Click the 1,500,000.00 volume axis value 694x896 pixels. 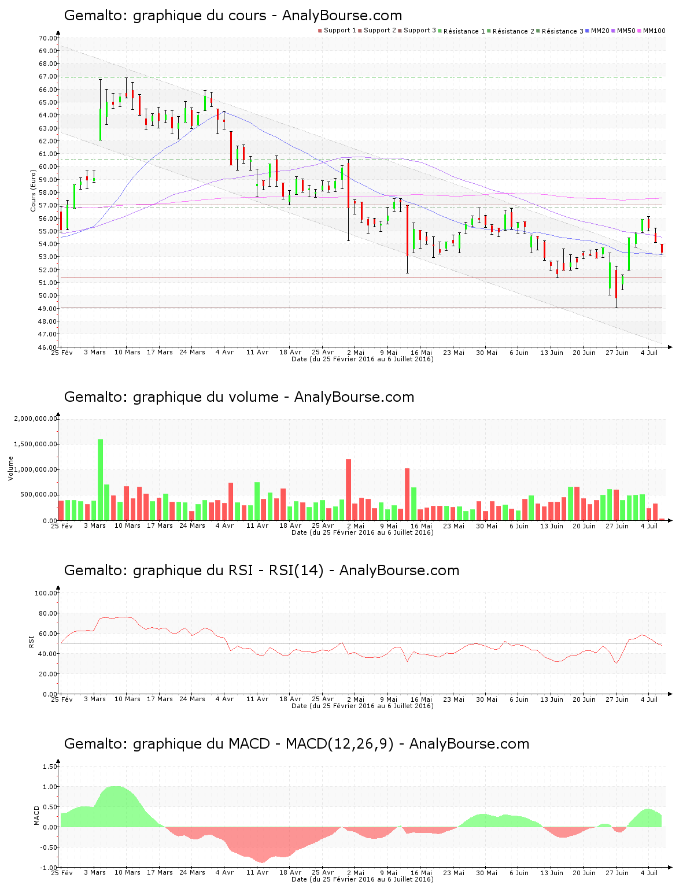click(36, 444)
